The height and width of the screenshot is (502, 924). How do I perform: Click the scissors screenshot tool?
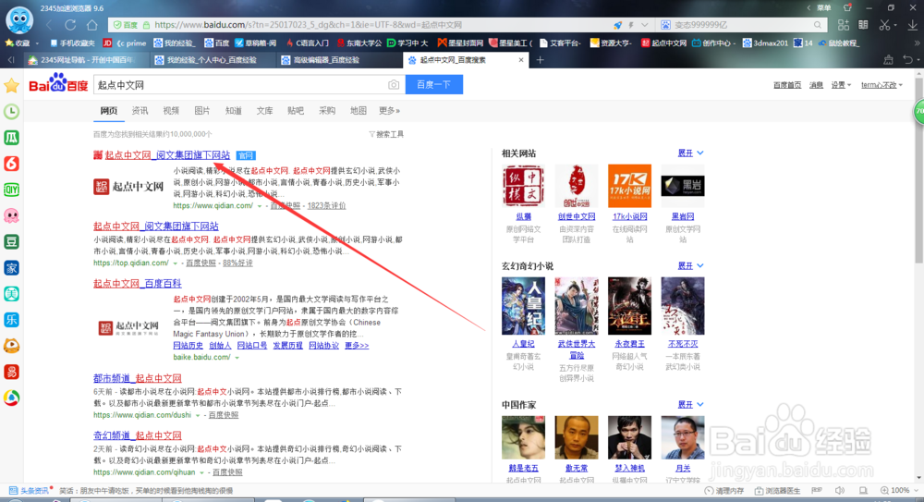[884, 25]
